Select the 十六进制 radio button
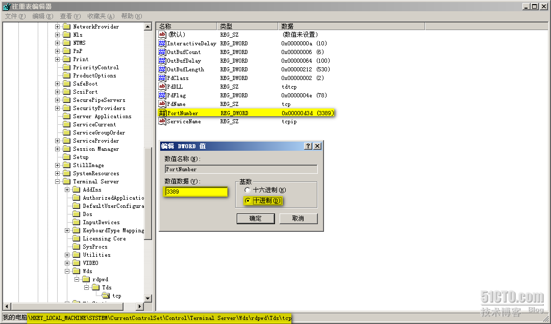Screen dimensions: 551x324 (x=247, y=190)
